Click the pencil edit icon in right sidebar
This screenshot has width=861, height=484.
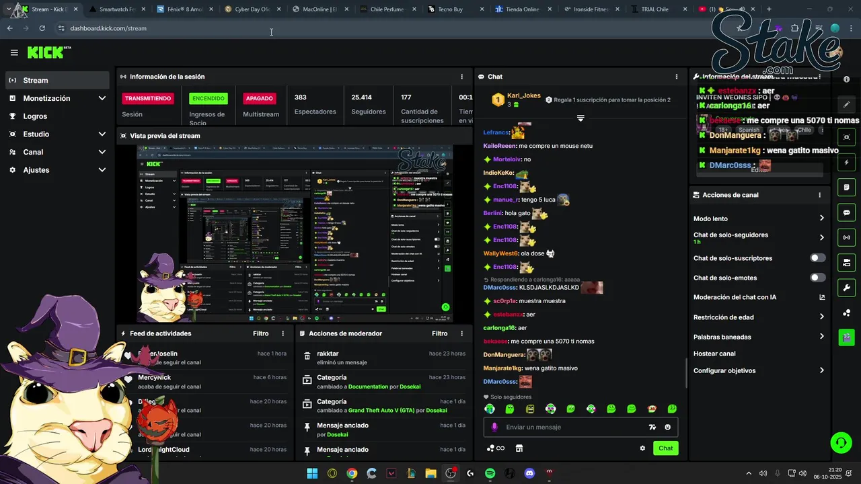pos(846,105)
